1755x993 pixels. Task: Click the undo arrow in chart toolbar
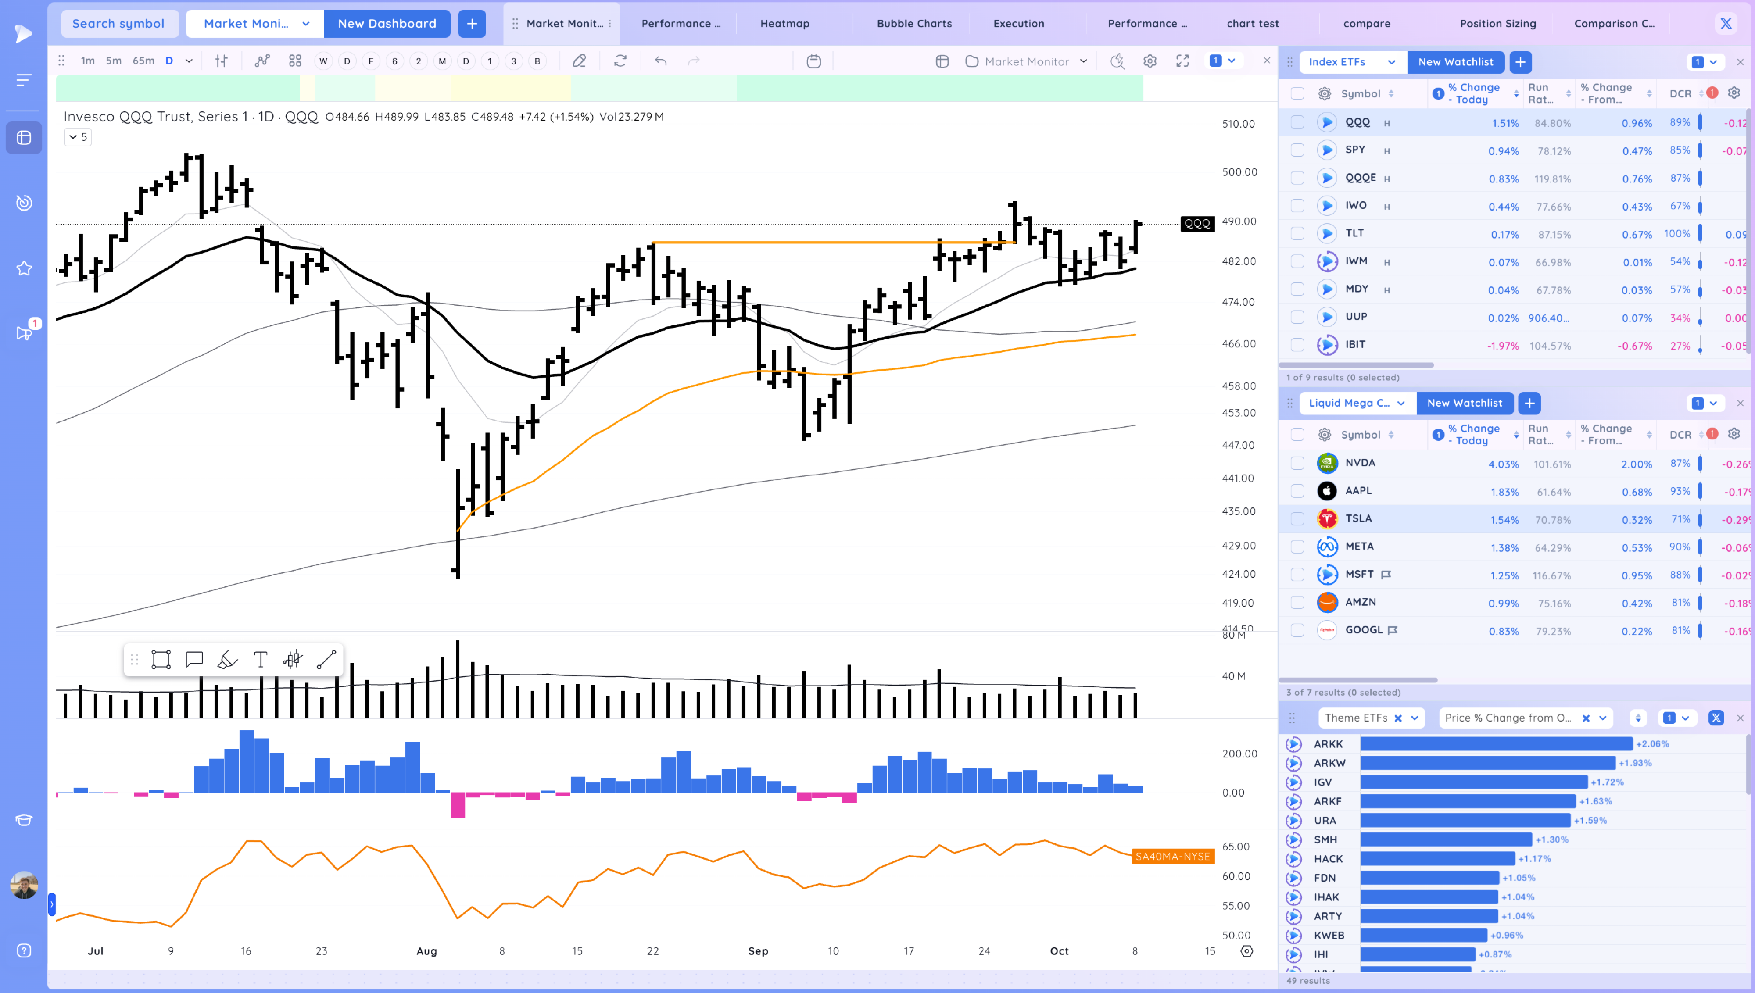point(660,61)
